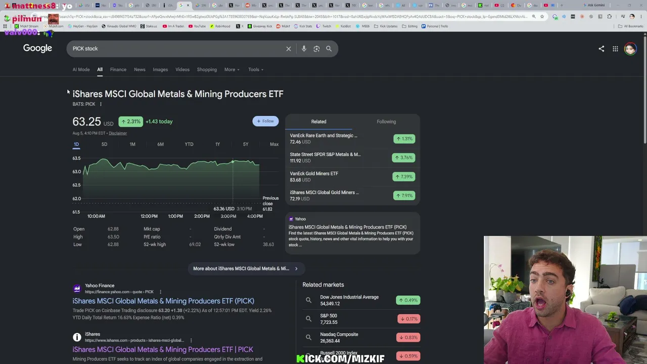This screenshot has height=364, width=647.
Task: Show the 1M chart range
Action: click(x=132, y=145)
